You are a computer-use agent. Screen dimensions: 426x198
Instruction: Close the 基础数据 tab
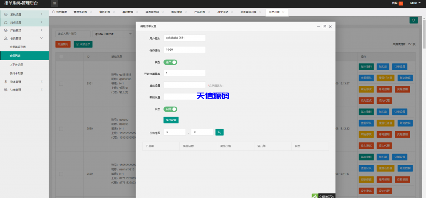tap(136, 12)
